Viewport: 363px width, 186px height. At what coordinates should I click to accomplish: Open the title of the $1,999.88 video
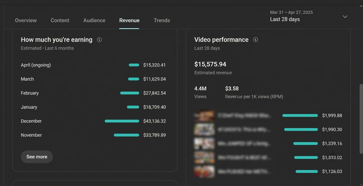tap(244, 115)
